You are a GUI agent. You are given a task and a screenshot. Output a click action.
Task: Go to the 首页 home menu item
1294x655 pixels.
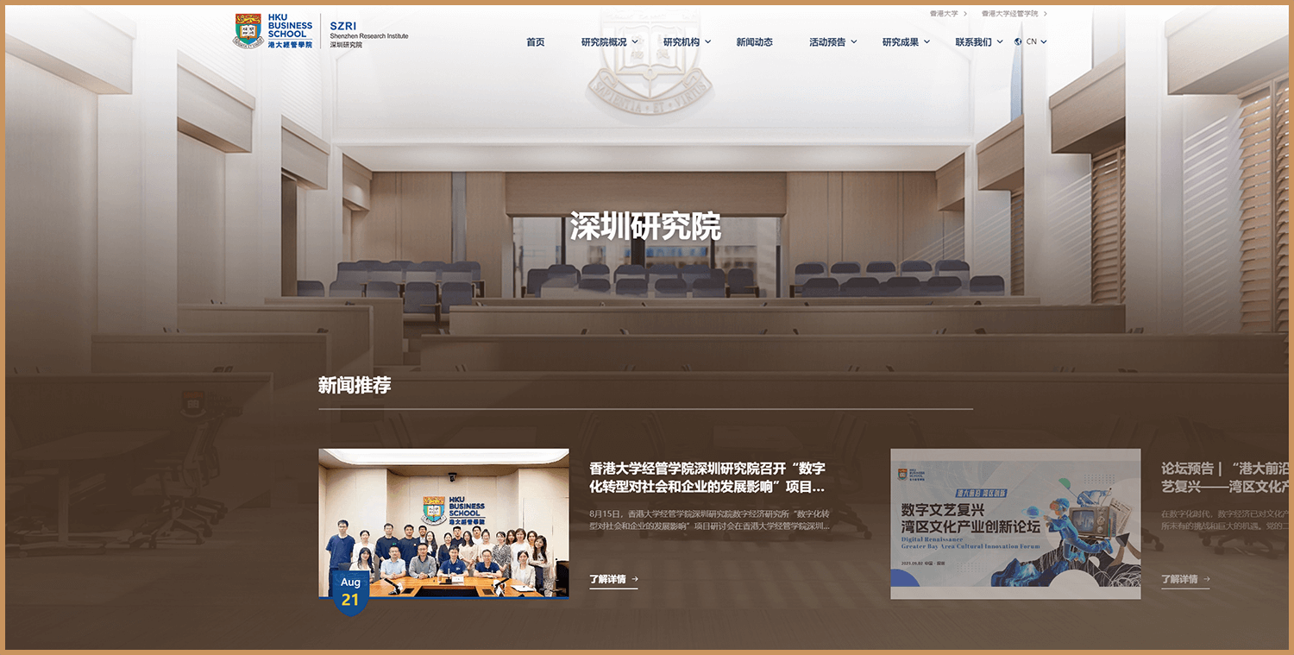pyautogui.click(x=536, y=42)
